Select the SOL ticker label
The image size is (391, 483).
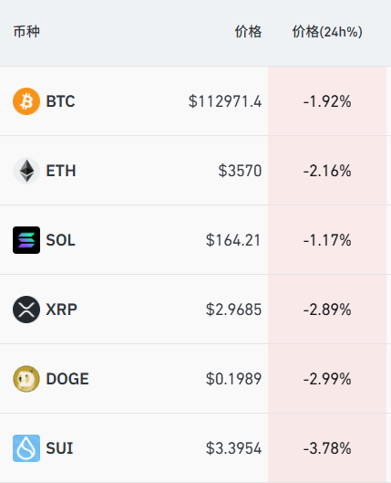[60, 240]
